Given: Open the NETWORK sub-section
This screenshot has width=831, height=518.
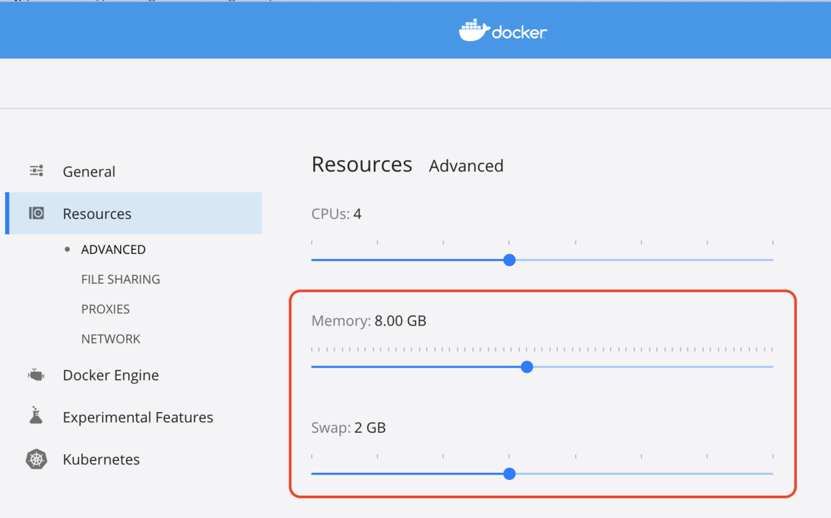Looking at the screenshot, I should 111,339.
